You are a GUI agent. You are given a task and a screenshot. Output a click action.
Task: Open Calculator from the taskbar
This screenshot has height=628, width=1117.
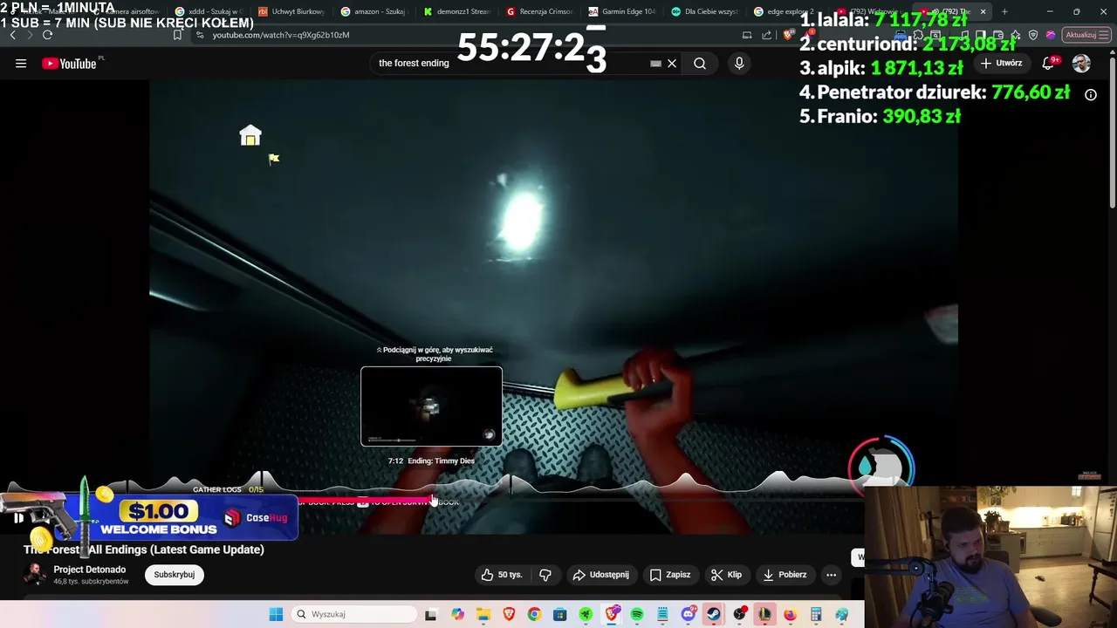tap(816, 615)
